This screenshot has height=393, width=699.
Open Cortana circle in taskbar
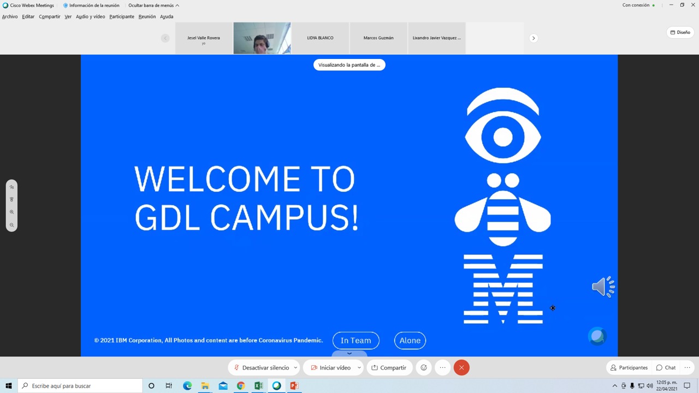coord(151,386)
